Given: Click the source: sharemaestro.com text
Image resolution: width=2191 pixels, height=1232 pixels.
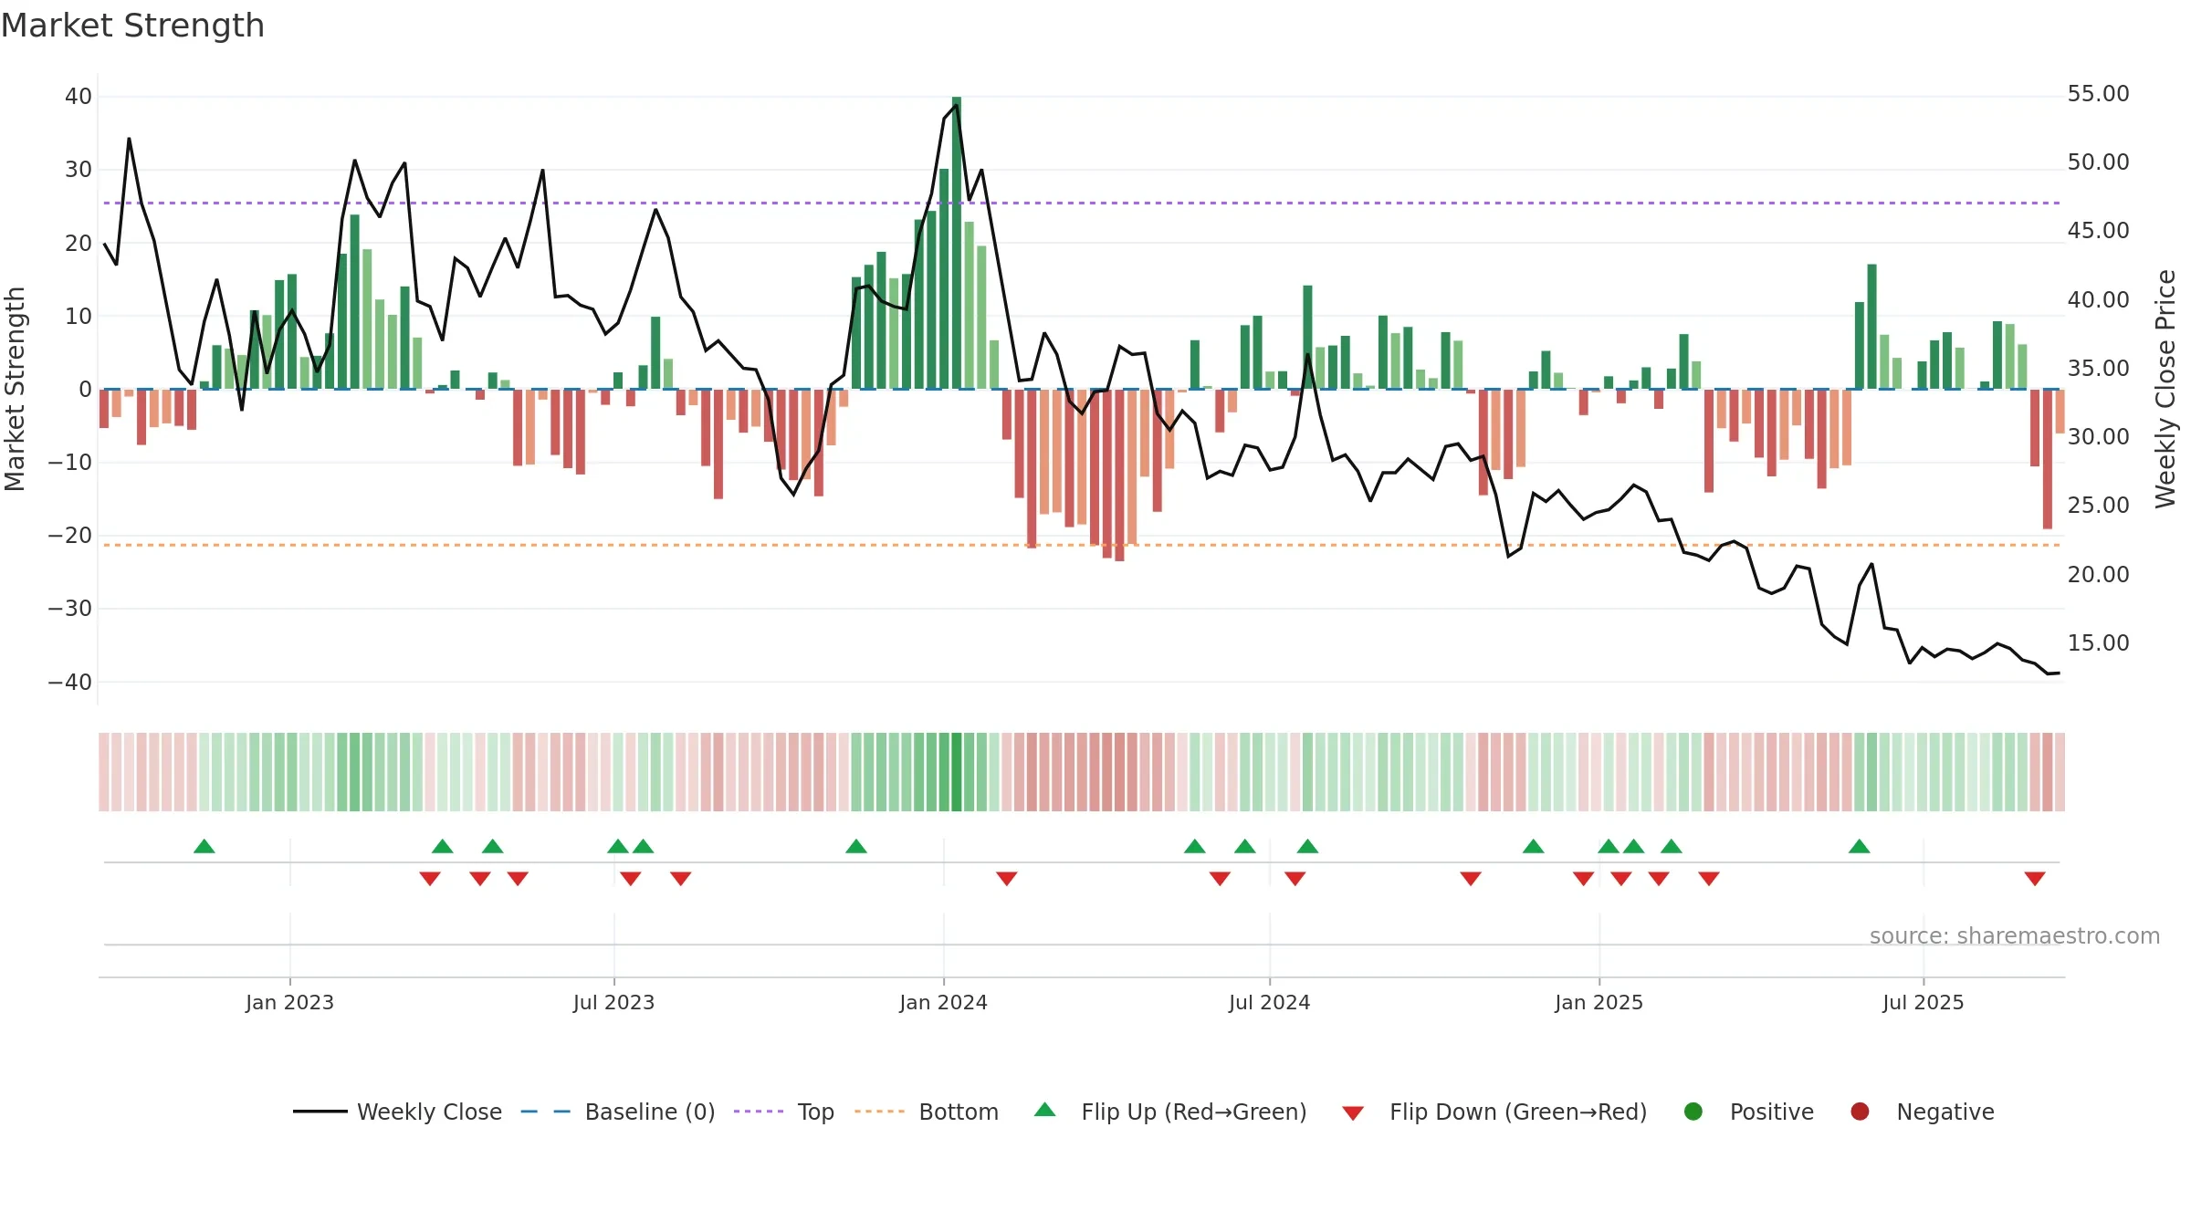Looking at the screenshot, I should 2015,935.
